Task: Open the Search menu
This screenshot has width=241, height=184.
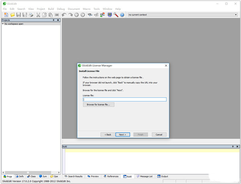Action: [21, 9]
